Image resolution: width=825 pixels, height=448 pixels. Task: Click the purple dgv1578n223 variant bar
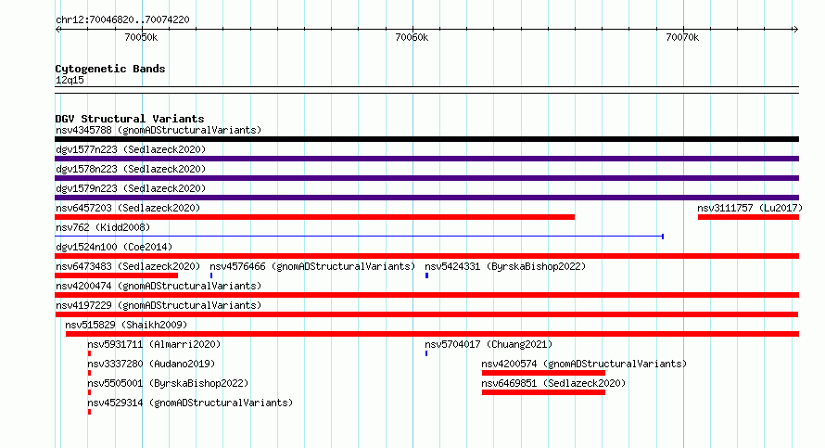point(426,178)
